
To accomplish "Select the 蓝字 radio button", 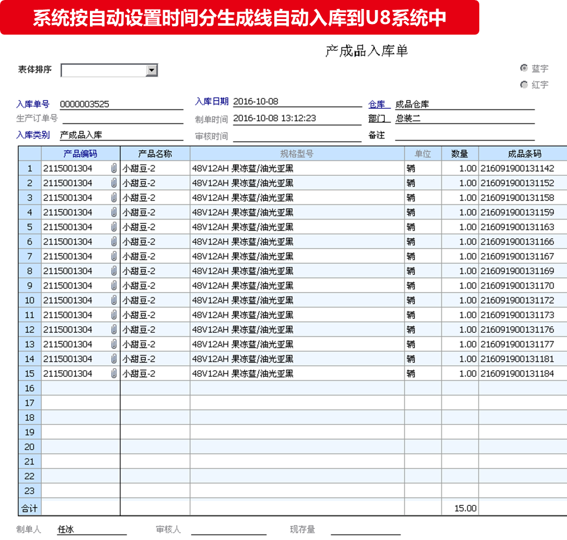I will [524, 68].
